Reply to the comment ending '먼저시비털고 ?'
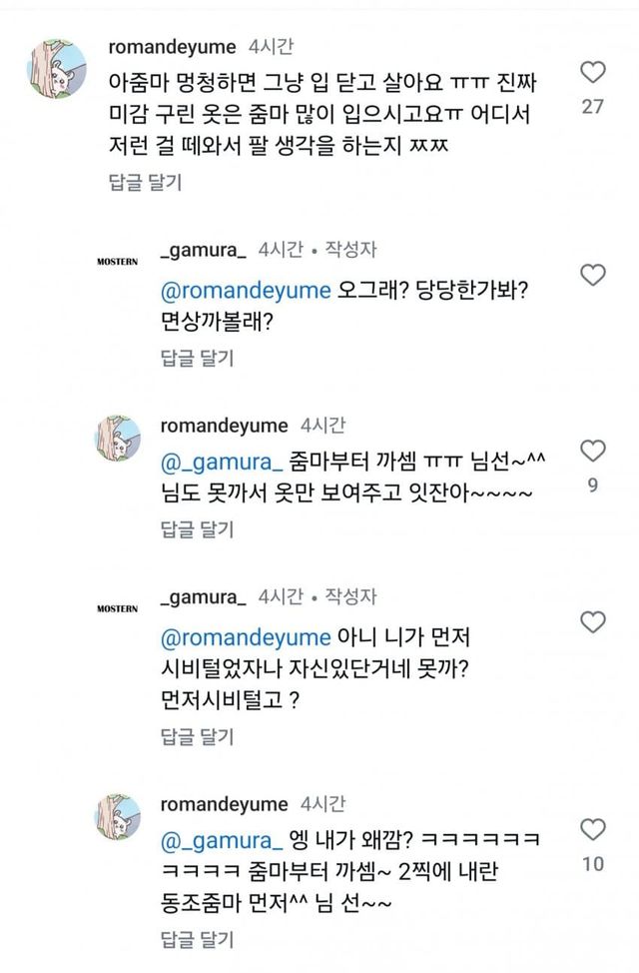 pos(197,736)
